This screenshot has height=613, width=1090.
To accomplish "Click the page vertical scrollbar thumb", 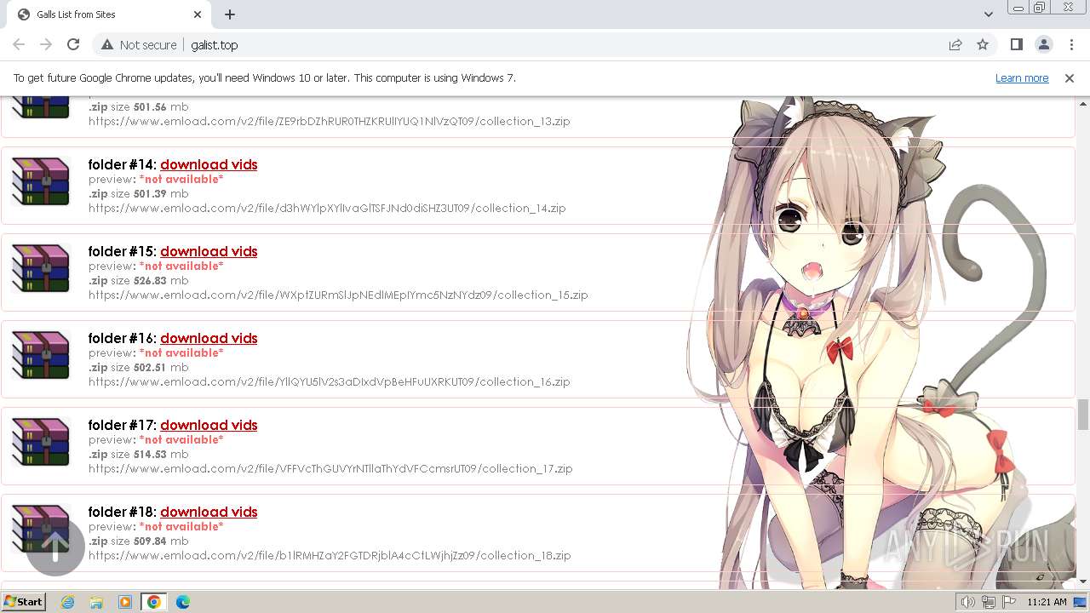I will coord(1082,415).
